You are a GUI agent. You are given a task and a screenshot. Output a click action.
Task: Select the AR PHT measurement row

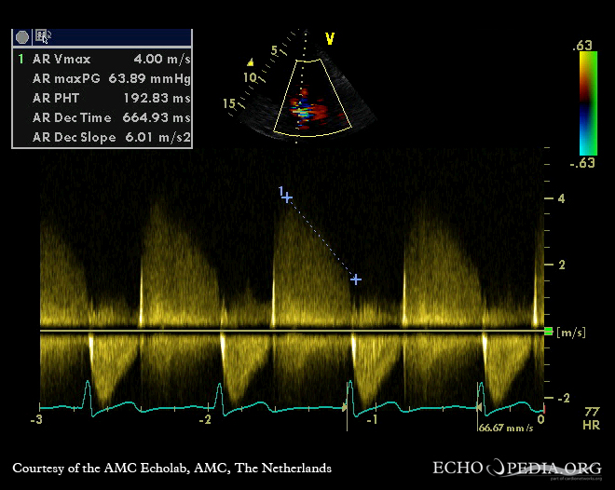pyautogui.click(x=102, y=98)
